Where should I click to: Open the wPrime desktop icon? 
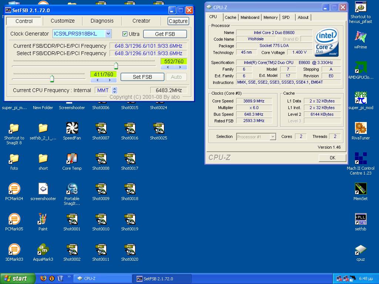coord(360,37)
